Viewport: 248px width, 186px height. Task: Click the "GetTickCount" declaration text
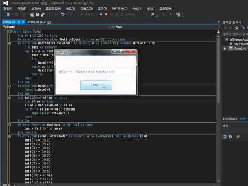tap(70, 39)
